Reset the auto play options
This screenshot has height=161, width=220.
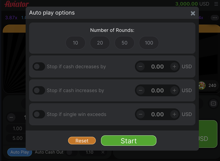point(82,141)
